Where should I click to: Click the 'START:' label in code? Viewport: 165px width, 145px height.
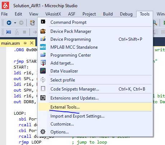tap(21, 67)
